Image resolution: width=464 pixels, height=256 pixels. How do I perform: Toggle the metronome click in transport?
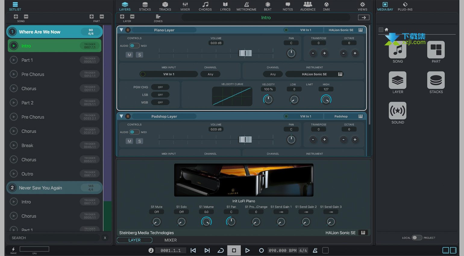(315, 250)
